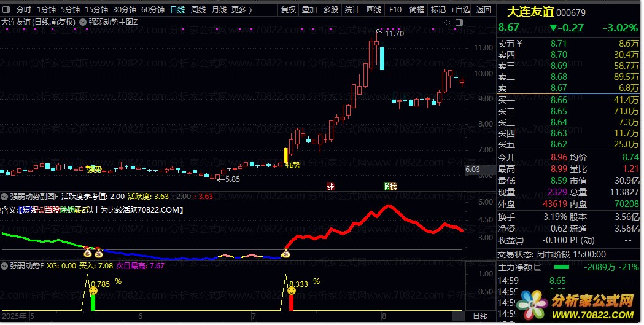Expand the 更多 periods menu
644x325 pixels.
click(241, 9)
